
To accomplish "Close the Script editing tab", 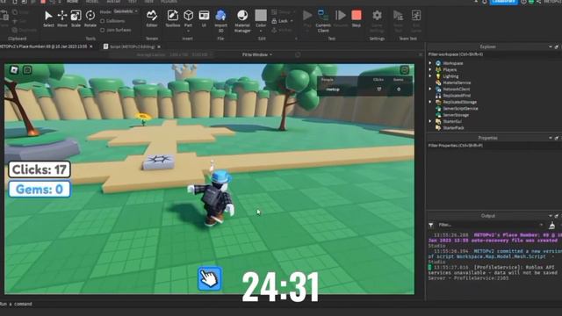I will pyautogui.click(x=159, y=47).
